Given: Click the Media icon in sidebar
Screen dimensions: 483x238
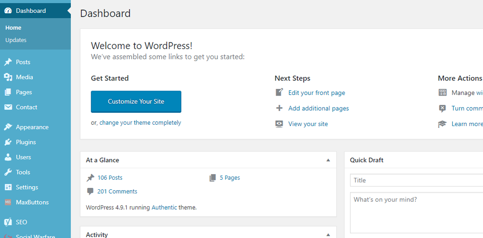Looking at the screenshot, I should click(x=8, y=77).
